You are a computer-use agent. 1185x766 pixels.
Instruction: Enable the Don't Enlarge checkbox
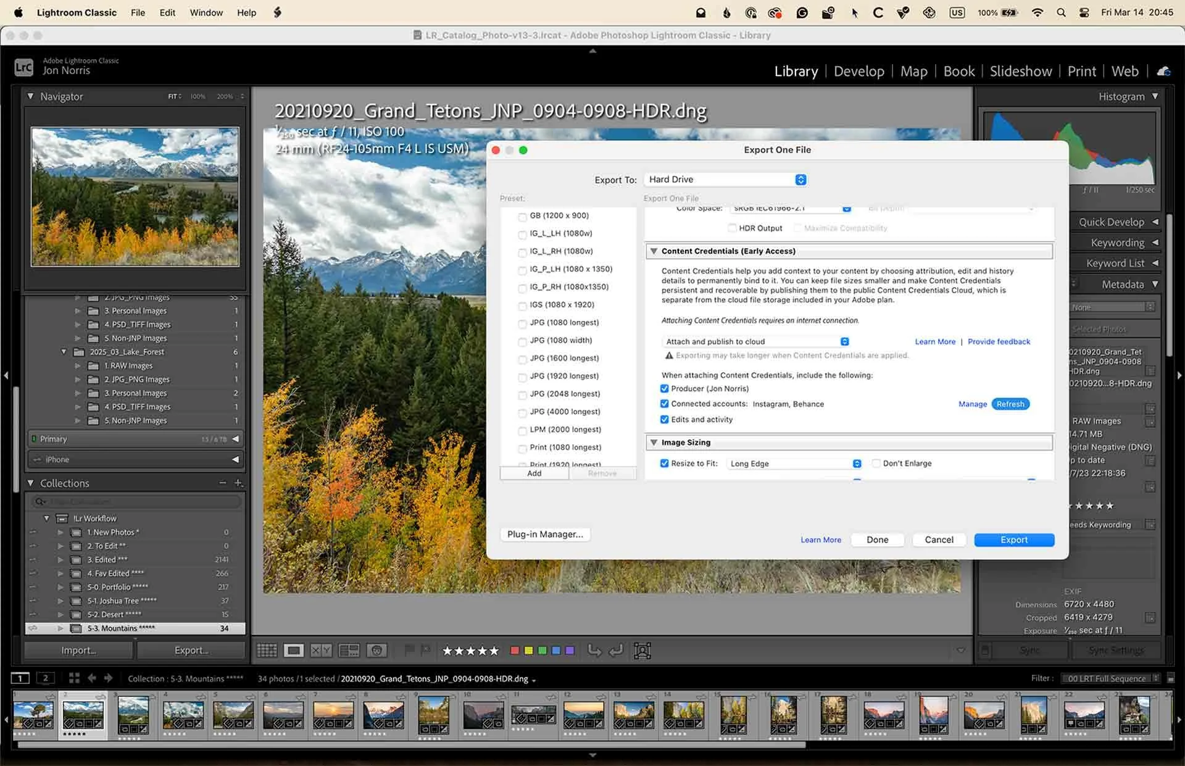(x=876, y=464)
